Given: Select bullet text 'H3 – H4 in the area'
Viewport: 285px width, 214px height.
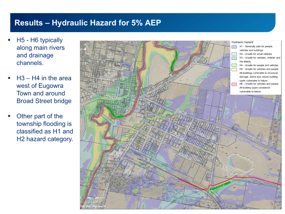Looking at the screenshot, I should pyautogui.click(x=44, y=78).
